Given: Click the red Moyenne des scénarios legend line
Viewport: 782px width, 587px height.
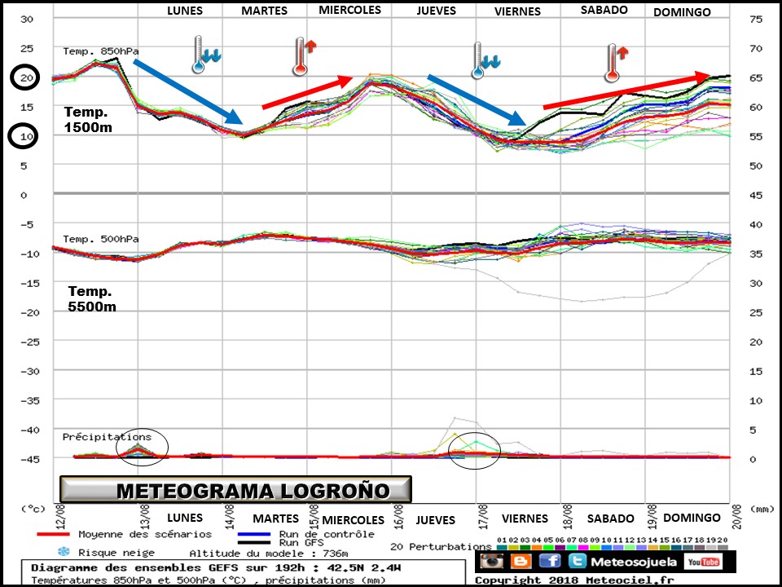Looking at the screenshot, I should (x=54, y=535).
